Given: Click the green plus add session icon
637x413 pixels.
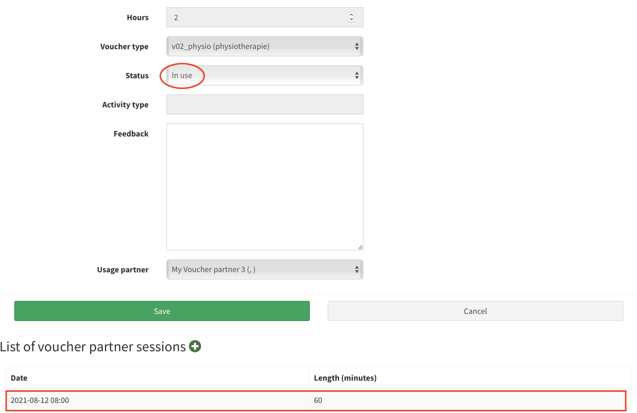Looking at the screenshot, I should point(195,346).
